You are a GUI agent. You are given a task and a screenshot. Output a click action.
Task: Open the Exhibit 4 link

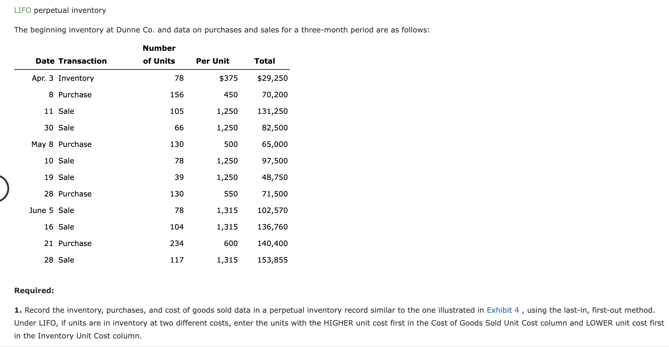tap(503, 310)
